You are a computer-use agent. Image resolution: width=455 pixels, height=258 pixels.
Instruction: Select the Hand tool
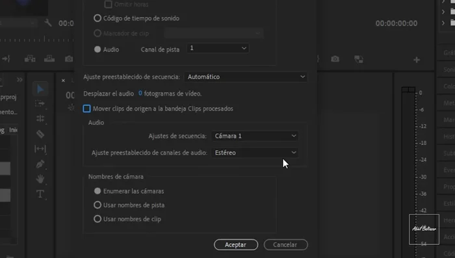pyautogui.click(x=40, y=179)
